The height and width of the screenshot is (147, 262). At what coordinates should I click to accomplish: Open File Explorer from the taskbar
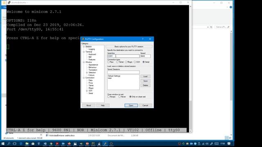tap(27, 143)
